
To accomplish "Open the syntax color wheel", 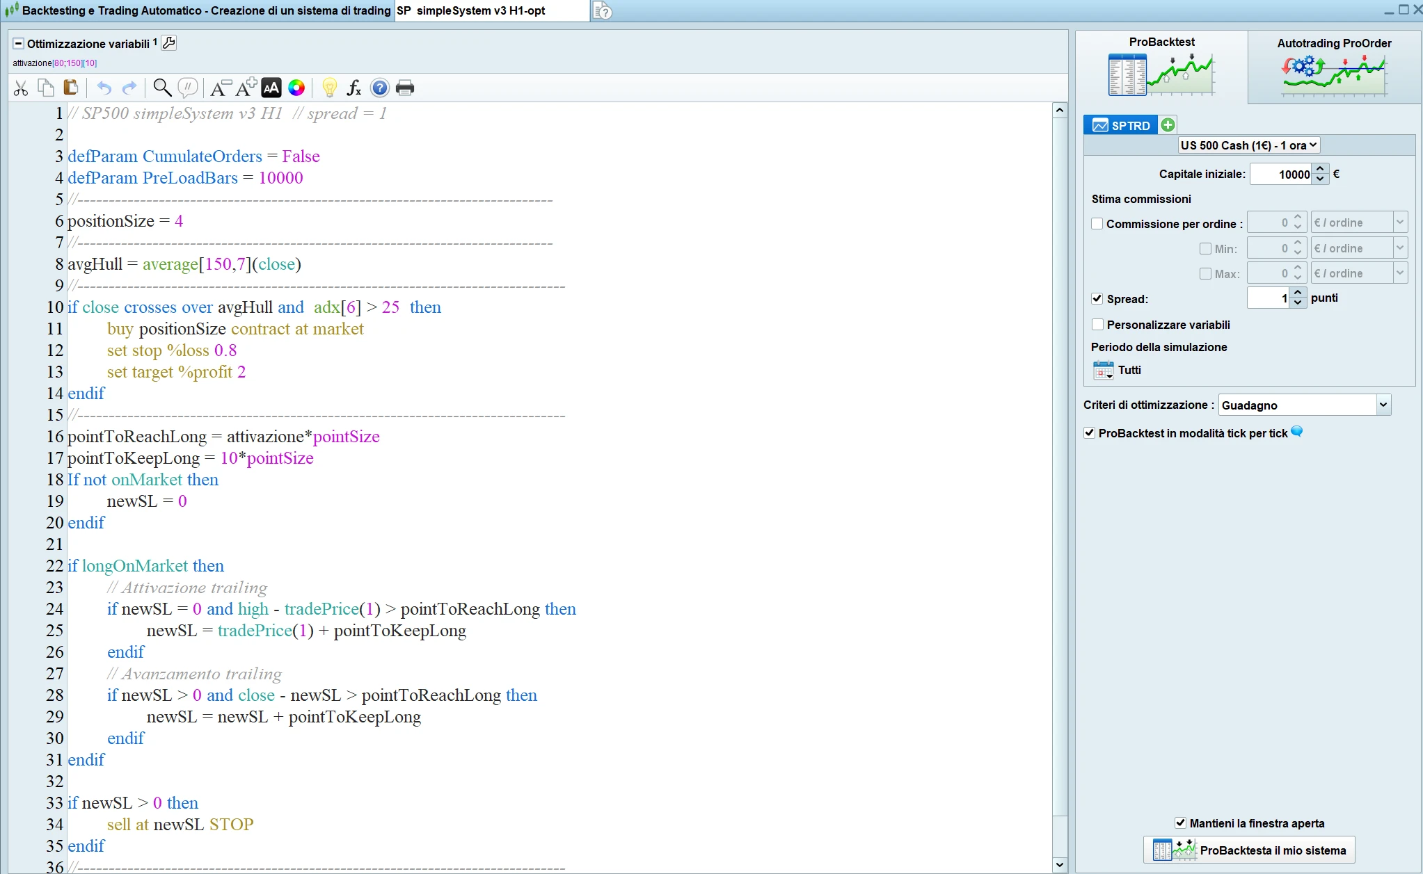I will coord(296,88).
